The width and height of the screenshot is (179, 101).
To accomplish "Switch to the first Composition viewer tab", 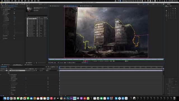I will (x=55, y=6).
